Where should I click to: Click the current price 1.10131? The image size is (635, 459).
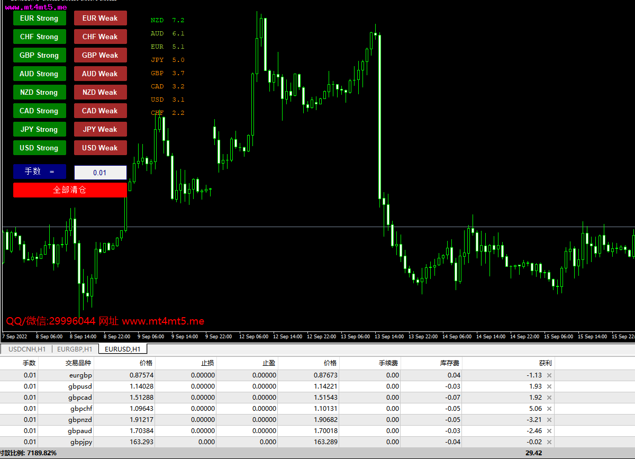click(325, 409)
